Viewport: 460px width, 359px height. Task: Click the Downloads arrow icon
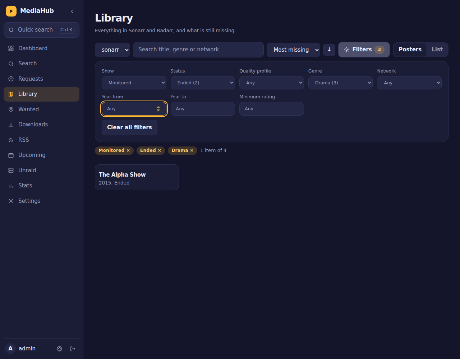coord(11,125)
